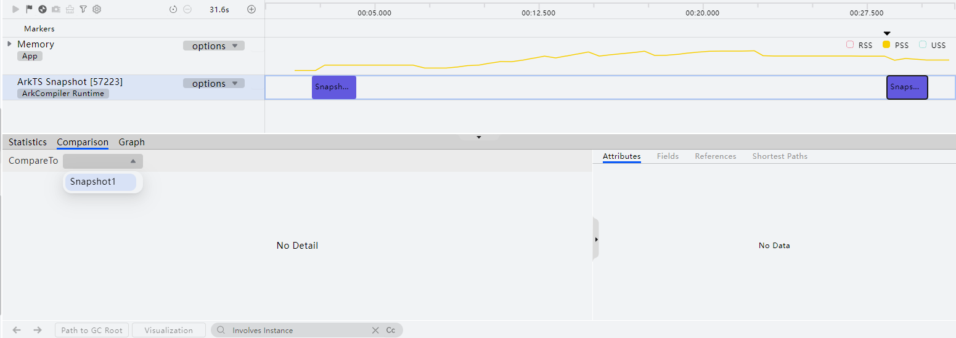Click the flag marker icon

pos(29,9)
